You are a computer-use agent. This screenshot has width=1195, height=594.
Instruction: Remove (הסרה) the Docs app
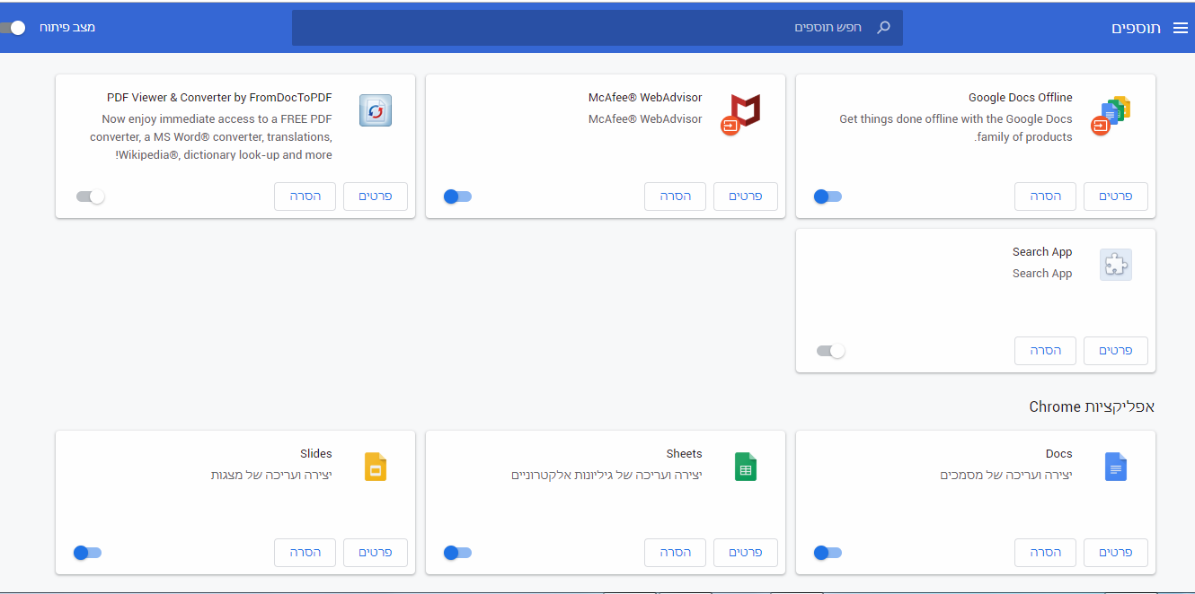[x=1046, y=553]
